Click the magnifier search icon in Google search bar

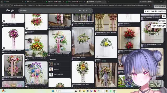point(91,11)
